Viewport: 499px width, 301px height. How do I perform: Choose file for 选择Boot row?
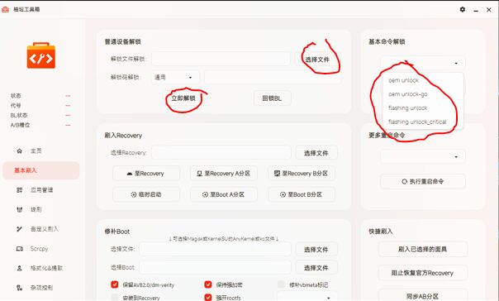pyautogui.click(x=316, y=268)
